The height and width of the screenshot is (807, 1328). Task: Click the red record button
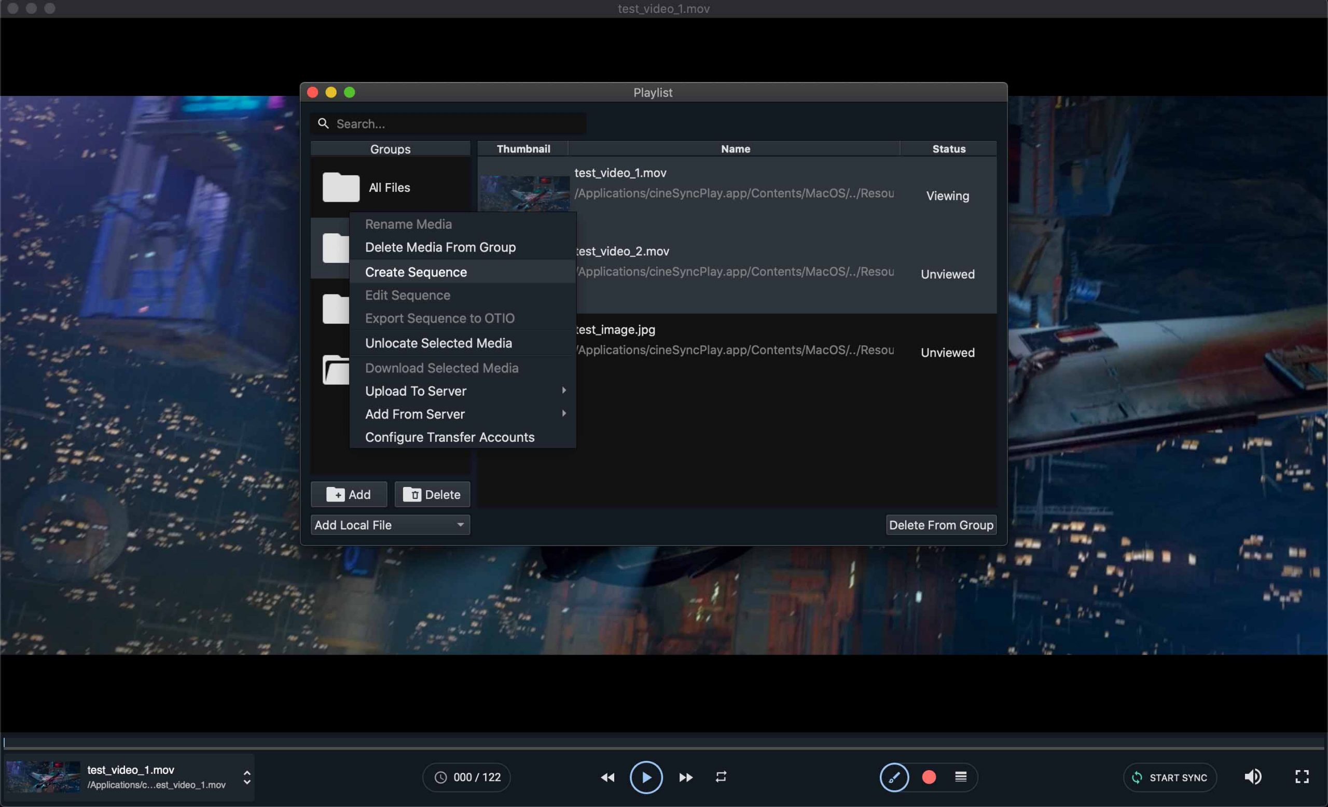coord(929,777)
